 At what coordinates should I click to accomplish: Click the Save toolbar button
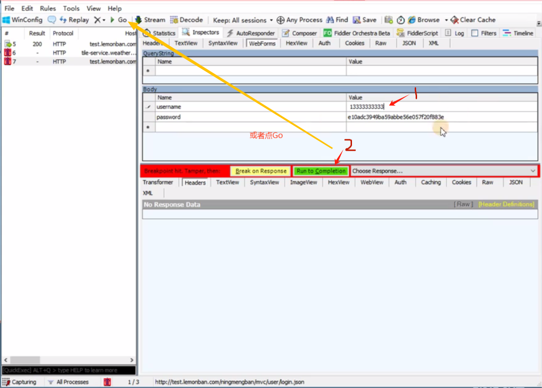click(364, 19)
